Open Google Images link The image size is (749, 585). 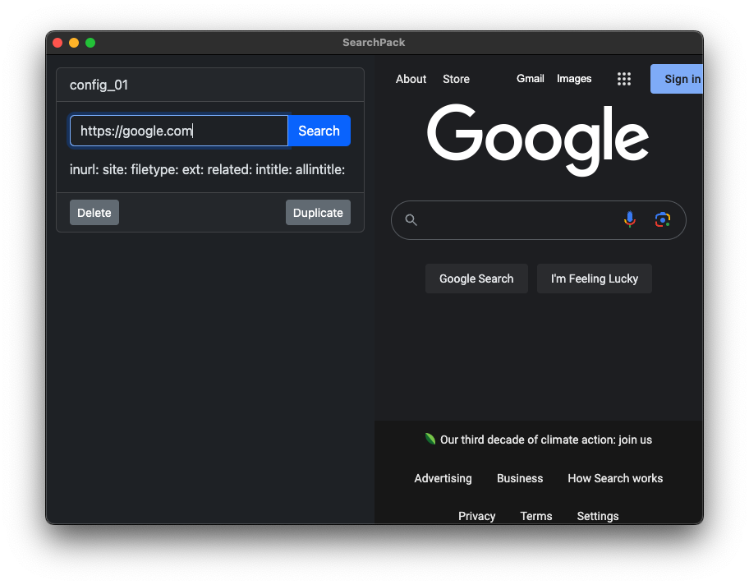coord(574,78)
